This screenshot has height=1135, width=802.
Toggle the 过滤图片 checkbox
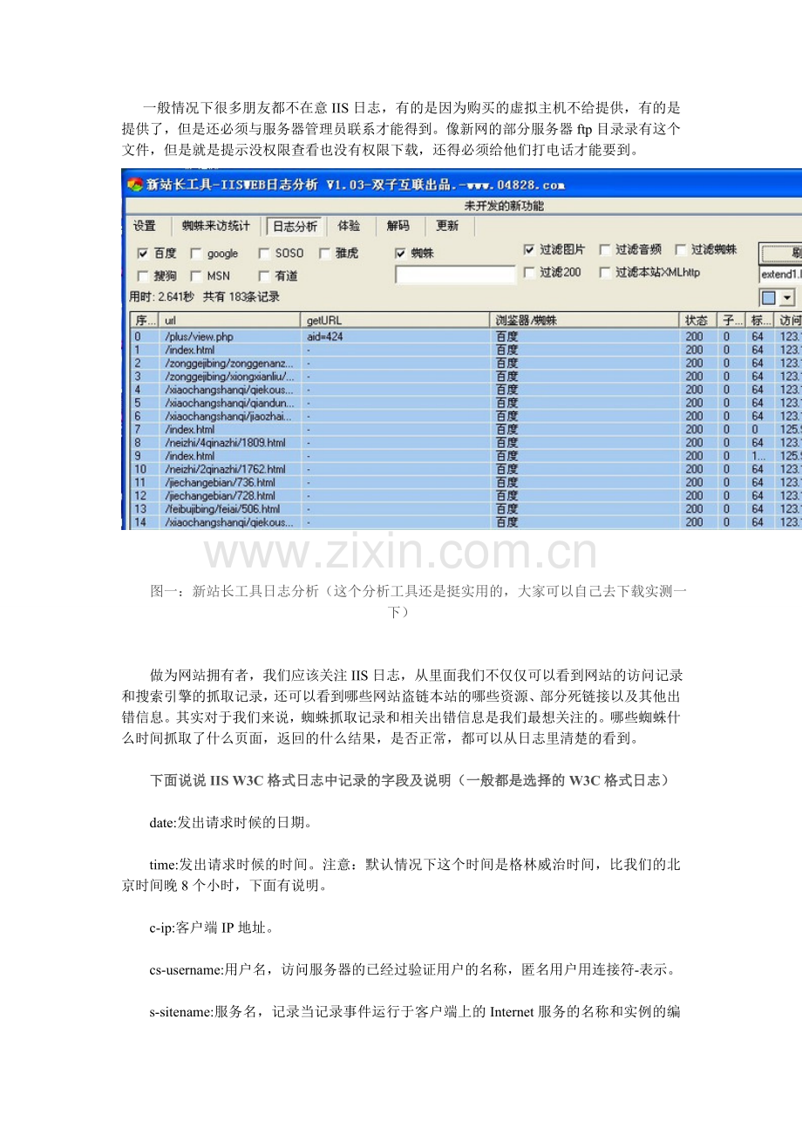pos(529,250)
